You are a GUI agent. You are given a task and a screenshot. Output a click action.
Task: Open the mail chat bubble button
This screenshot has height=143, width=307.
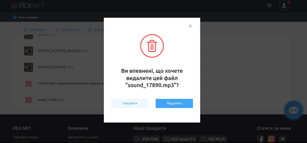click(x=294, y=110)
